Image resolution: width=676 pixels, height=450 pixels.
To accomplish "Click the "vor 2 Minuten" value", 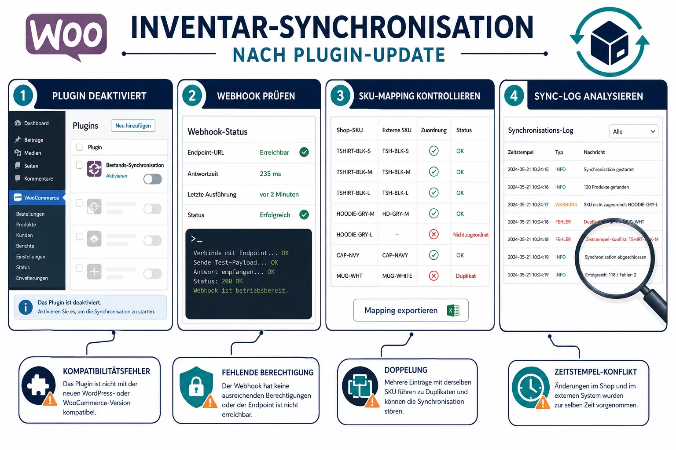I will coord(279,194).
